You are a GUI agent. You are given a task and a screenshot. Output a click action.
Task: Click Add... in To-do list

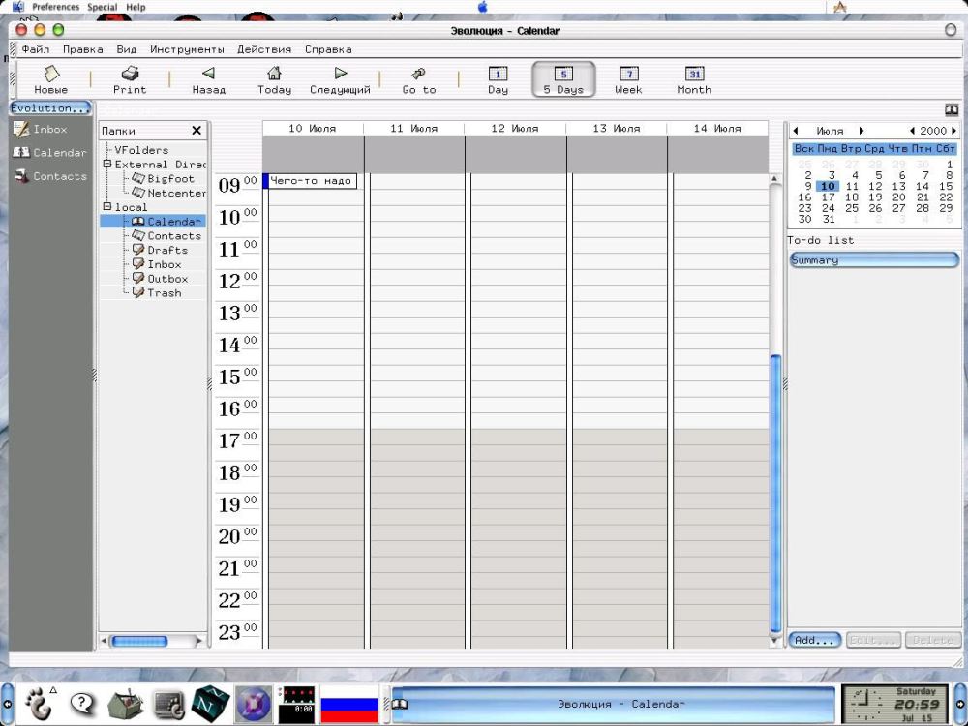814,640
